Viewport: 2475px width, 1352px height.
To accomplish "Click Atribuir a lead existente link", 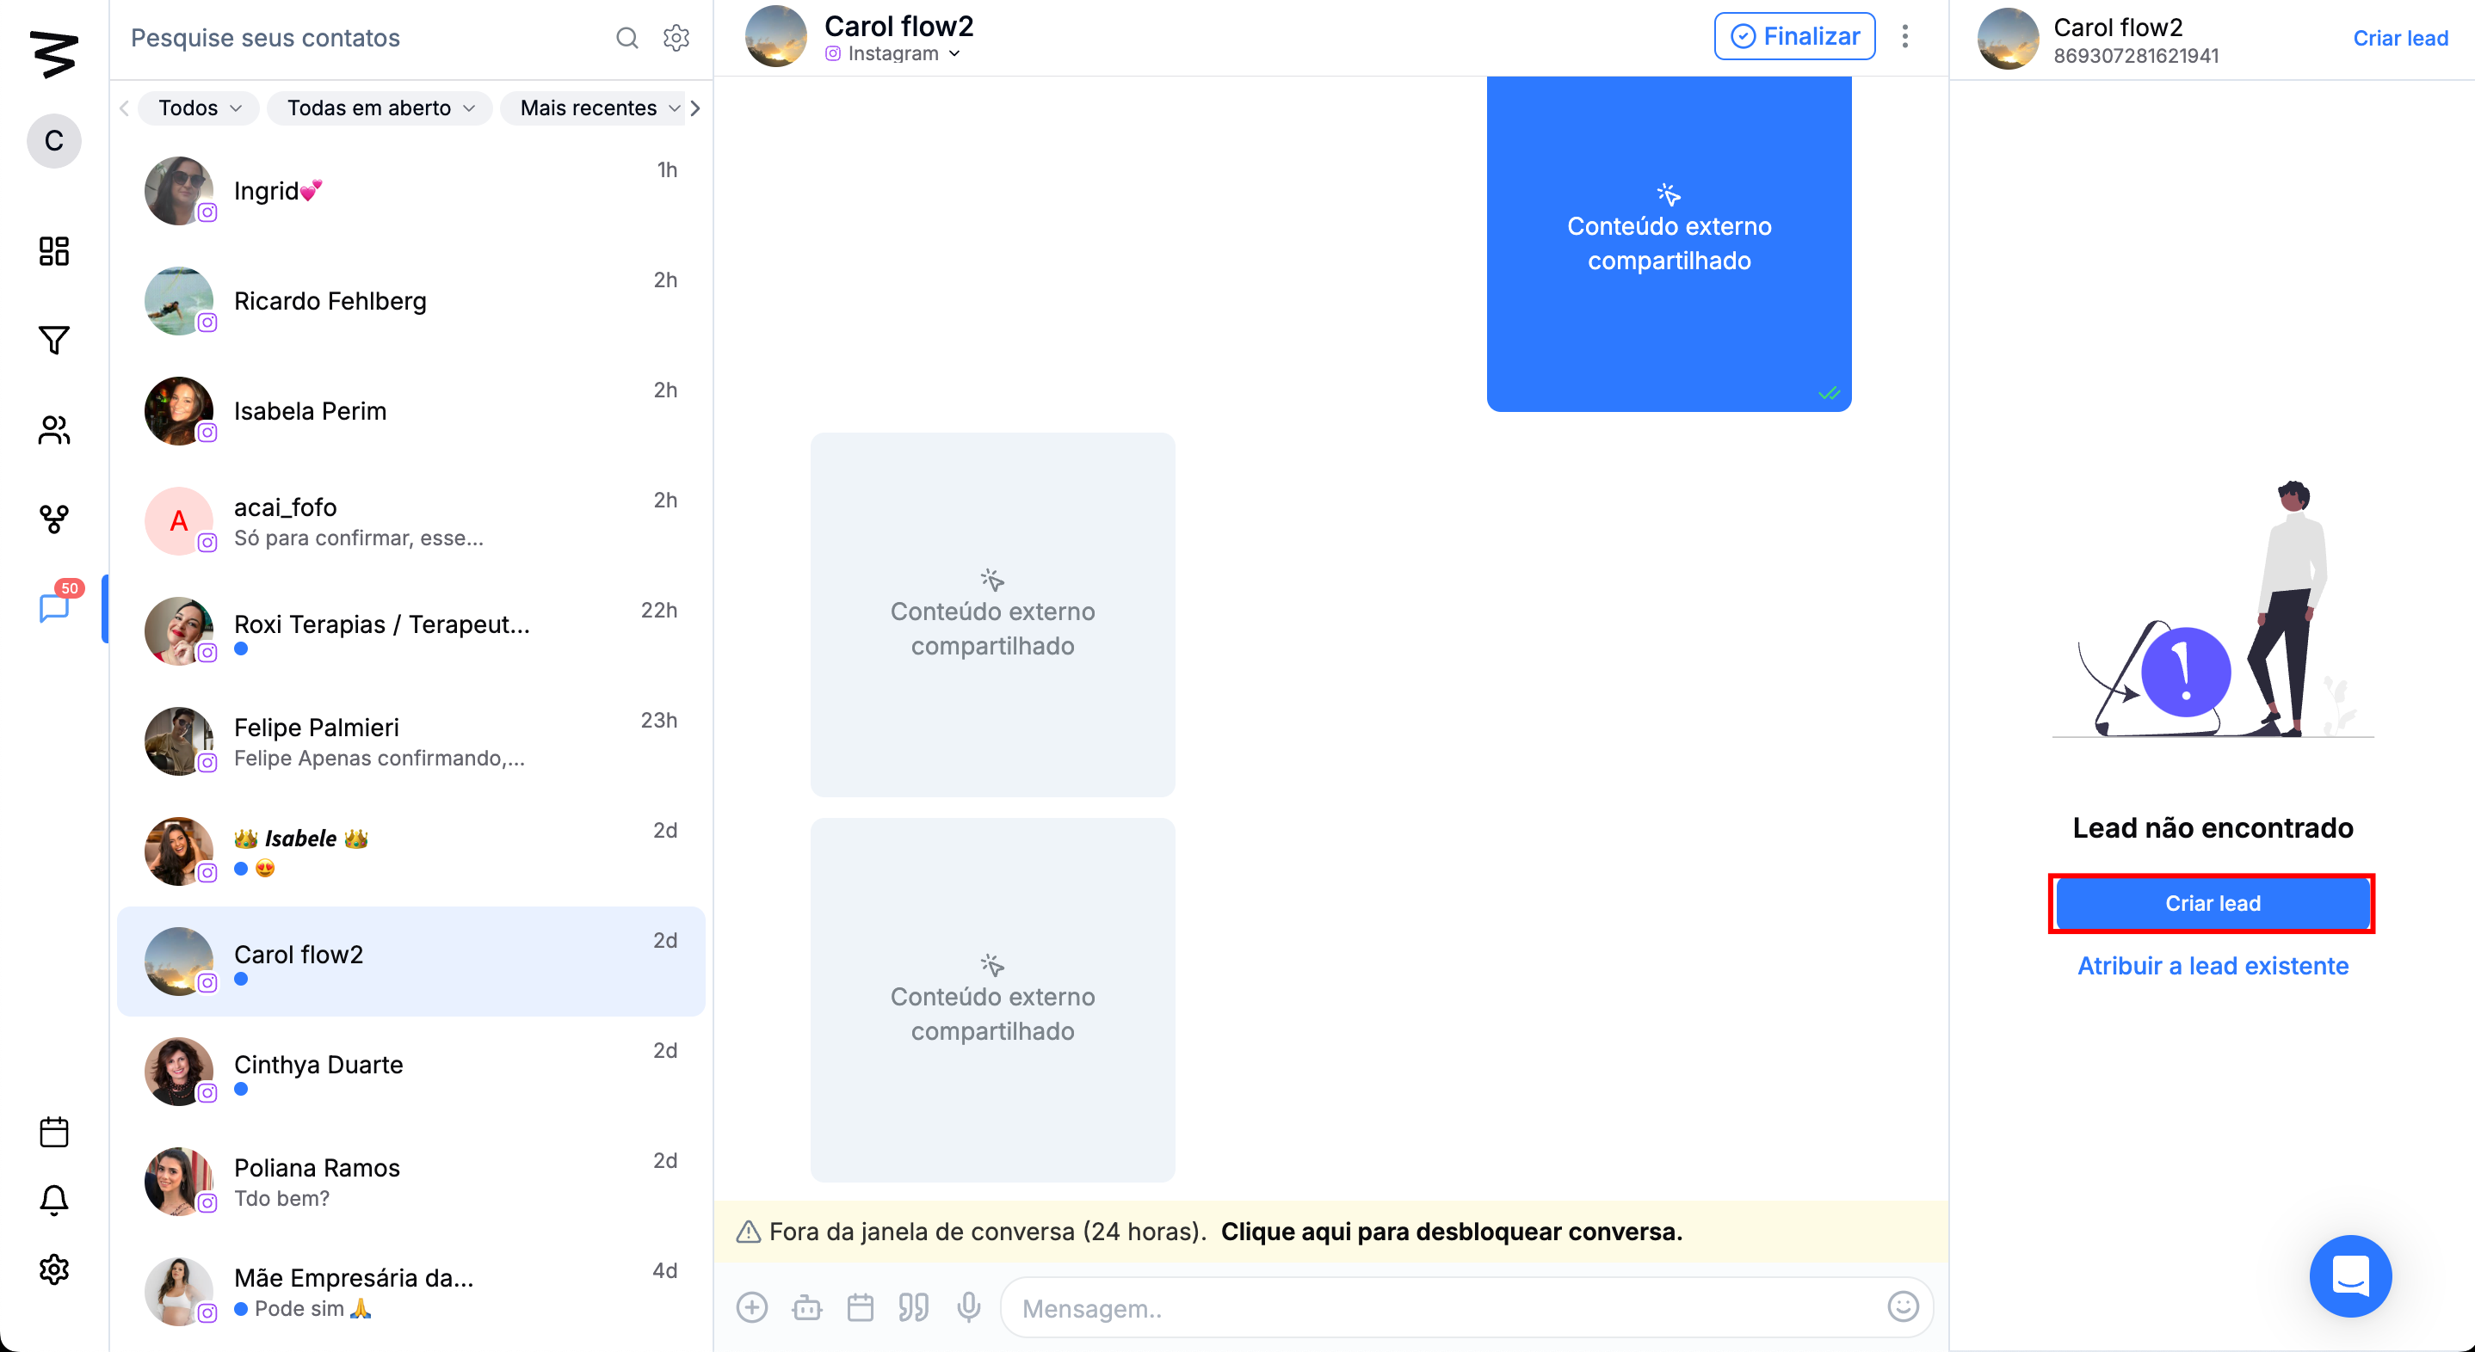I will 2212,965.
